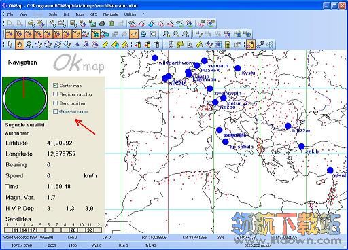The height and width of the screenshot is (250, 348).
Task: Click the square with pencil edit icon
Action: coord(198,34)
